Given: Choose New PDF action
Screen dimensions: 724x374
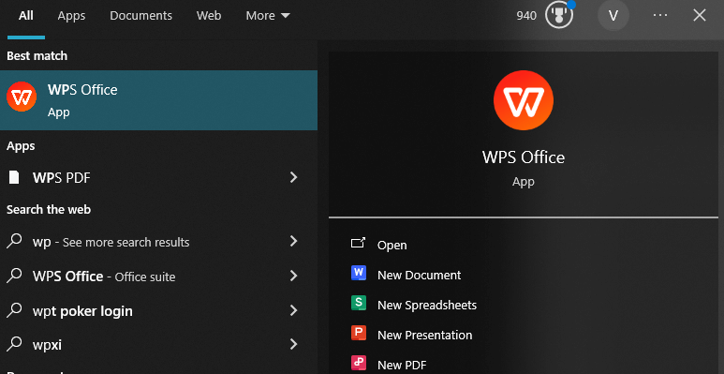Looking at the screenshot, I should 402,366.
